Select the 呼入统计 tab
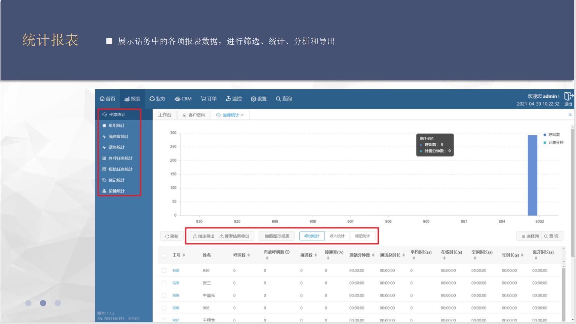576x324 pixels. [x=337, y=236]
